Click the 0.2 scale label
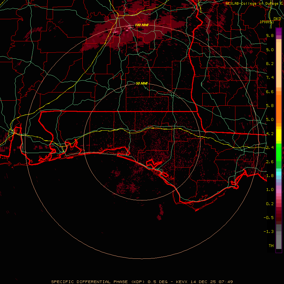 click(270, 204)
